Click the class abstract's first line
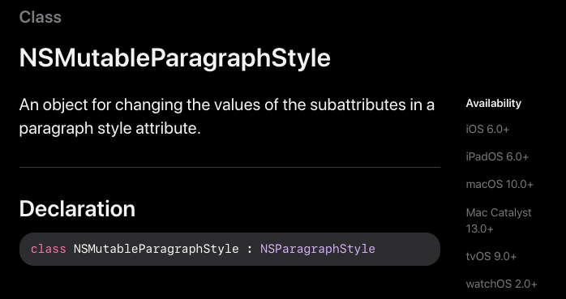The height and width of the screenshot is (299, 566). pos(227,105)
